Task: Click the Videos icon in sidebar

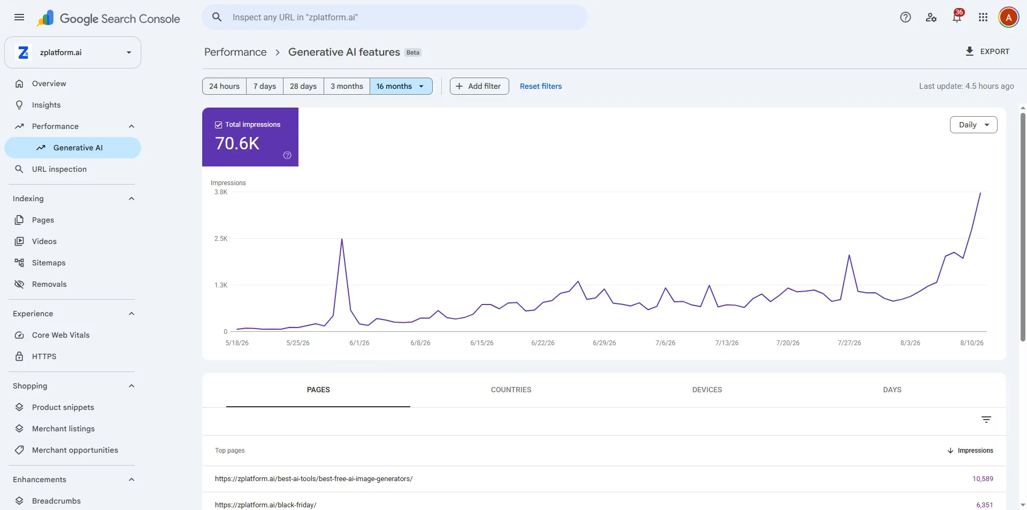Action: [19, 241]
